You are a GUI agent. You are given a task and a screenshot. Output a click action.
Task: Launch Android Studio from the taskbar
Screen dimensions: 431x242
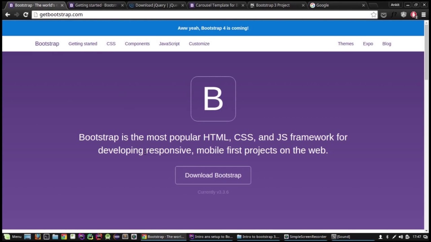[x=108, y=237]
